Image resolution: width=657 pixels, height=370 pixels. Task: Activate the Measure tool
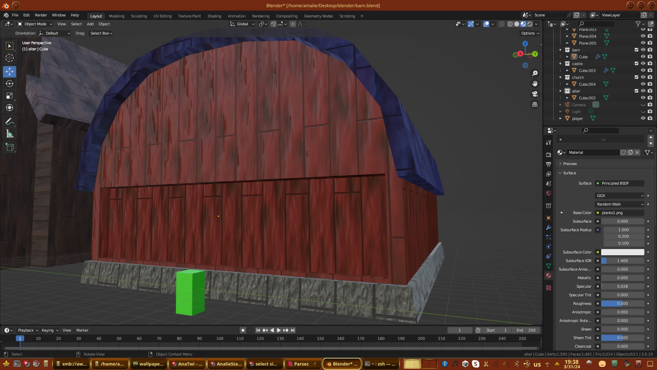pos(10,134)
